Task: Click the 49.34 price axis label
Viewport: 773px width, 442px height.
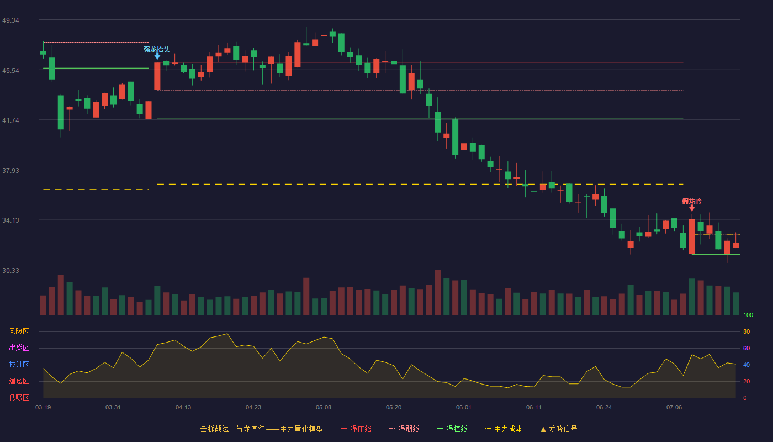Action: click(x=10, y=20)
